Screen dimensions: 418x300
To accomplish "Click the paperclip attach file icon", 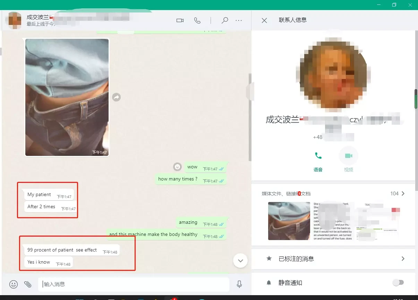I will (28, 284).
